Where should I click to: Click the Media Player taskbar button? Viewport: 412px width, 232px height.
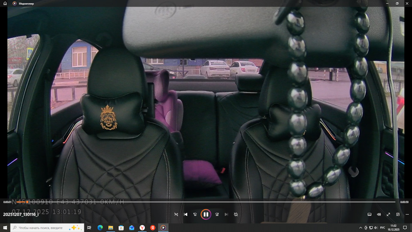(x=163, y=228)
